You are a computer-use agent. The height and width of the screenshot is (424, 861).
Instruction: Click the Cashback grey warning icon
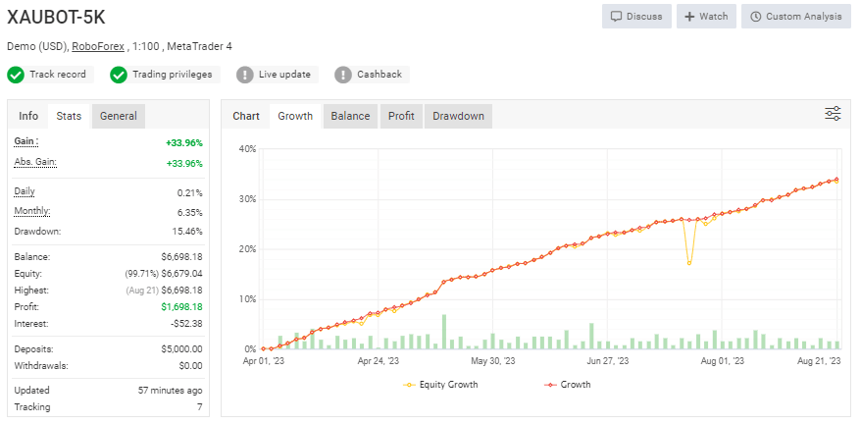coord(342,75)
